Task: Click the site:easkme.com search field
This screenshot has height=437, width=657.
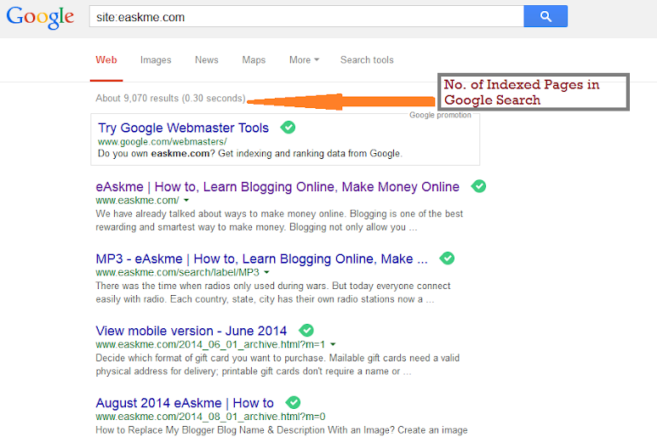Action: coord(306,16)
